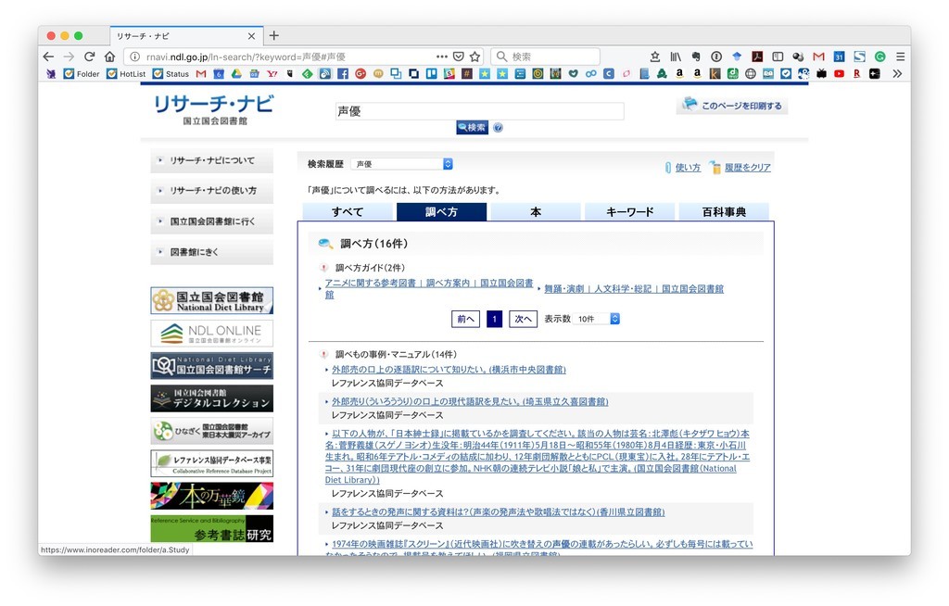
Task: Show site information icon in address bar
Action: 135,57
